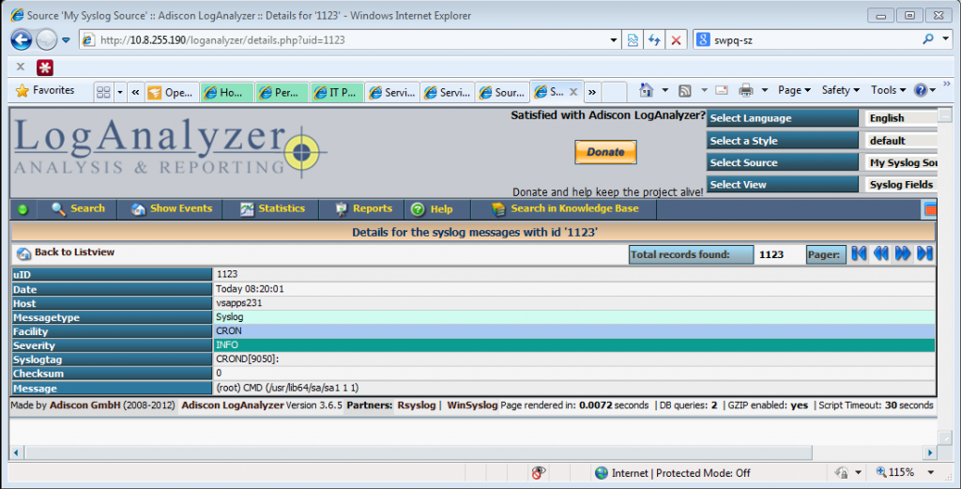Go to previous record pager icon
Image resolution: width=961 pixels, height=489 pixels.
(880, 253)
